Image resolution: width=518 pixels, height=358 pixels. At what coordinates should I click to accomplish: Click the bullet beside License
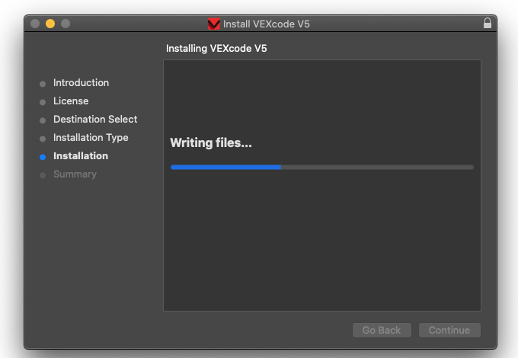tap(43, 102)
